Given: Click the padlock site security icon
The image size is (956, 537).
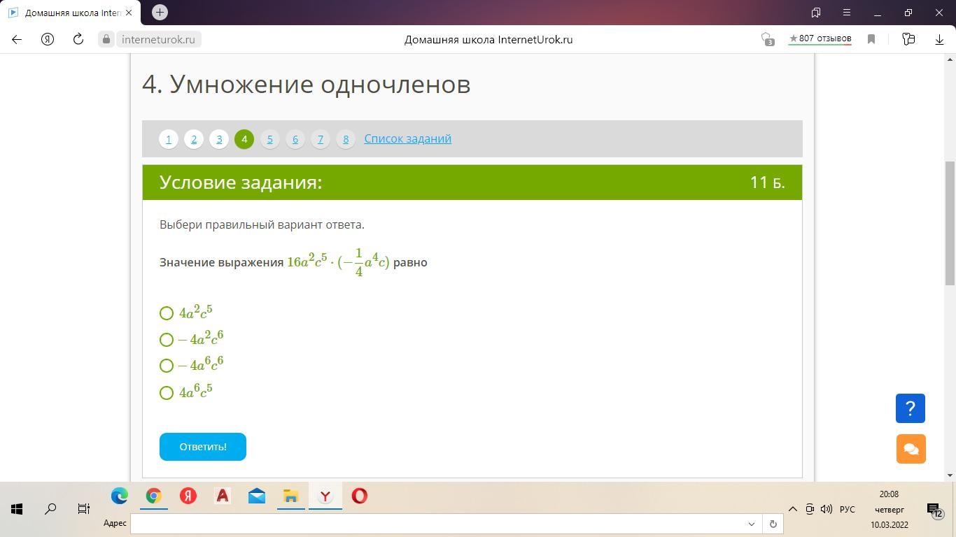Looking at the screenshot, I should pos(106,40).
